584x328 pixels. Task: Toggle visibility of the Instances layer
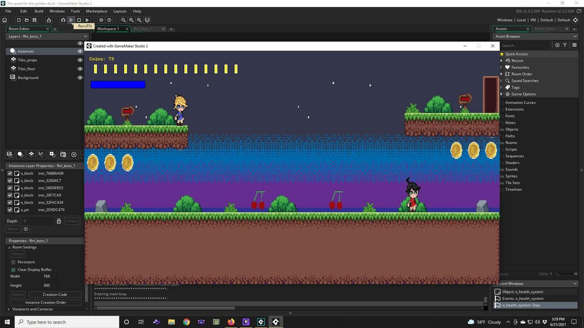point(80,51)
